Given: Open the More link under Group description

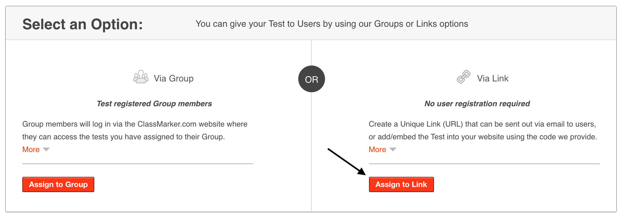Looking at the screenshot, I should click(31, 149).
